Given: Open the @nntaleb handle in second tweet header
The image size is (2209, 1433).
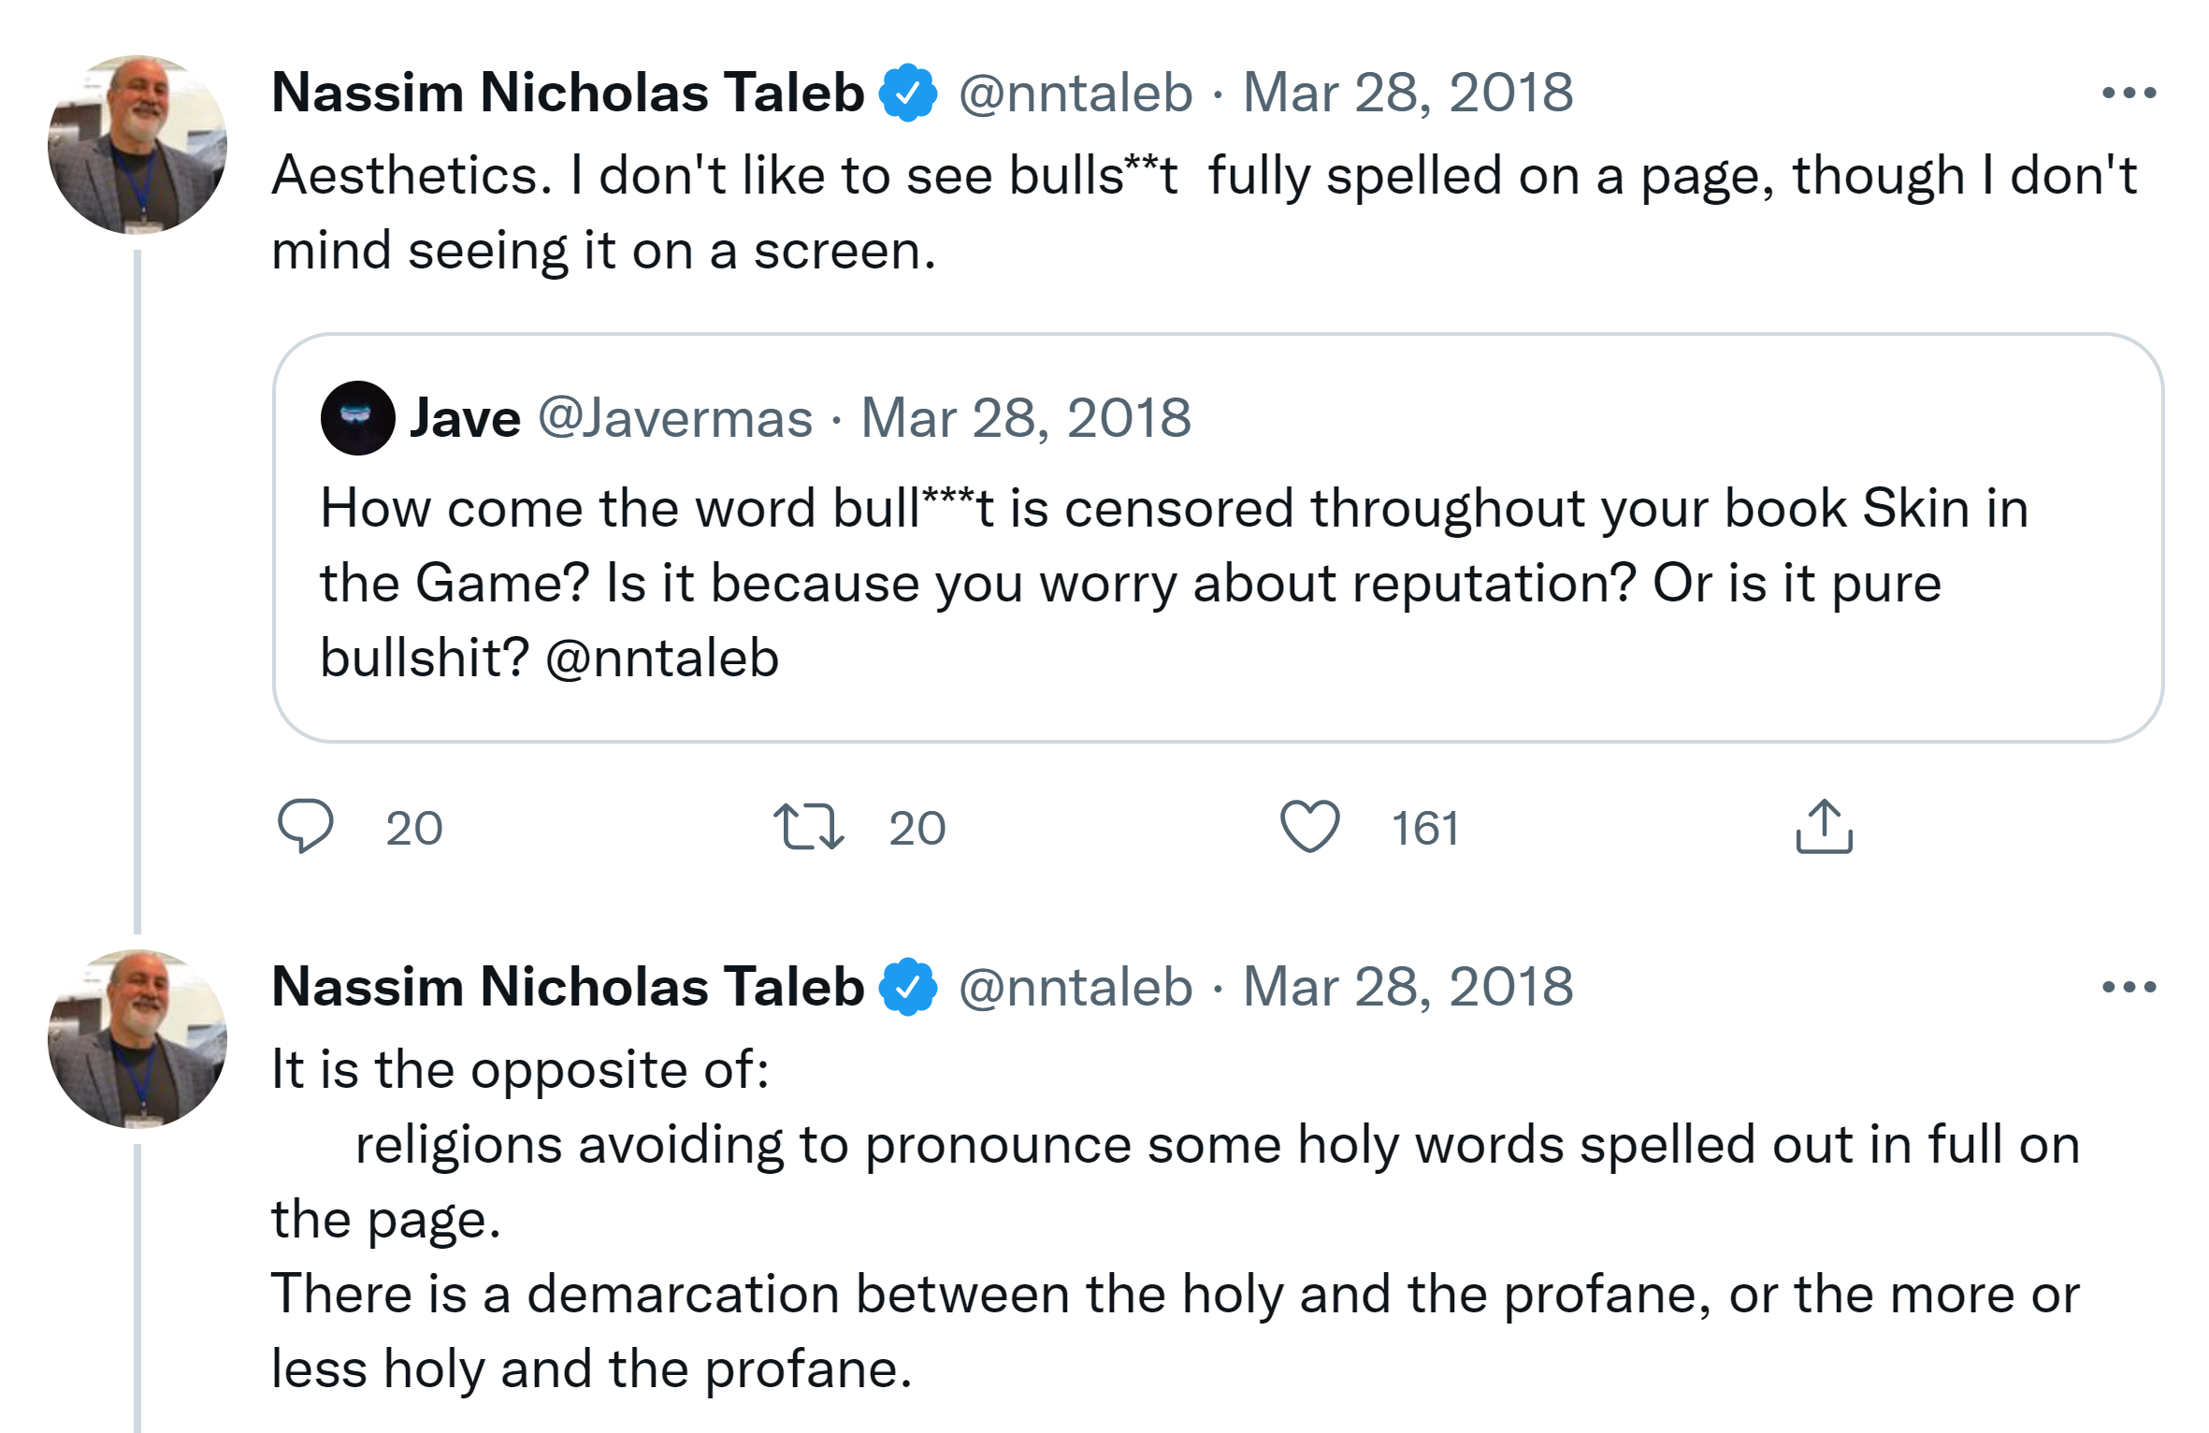Looking at the screenshot, I should [x=1076, y=987].
